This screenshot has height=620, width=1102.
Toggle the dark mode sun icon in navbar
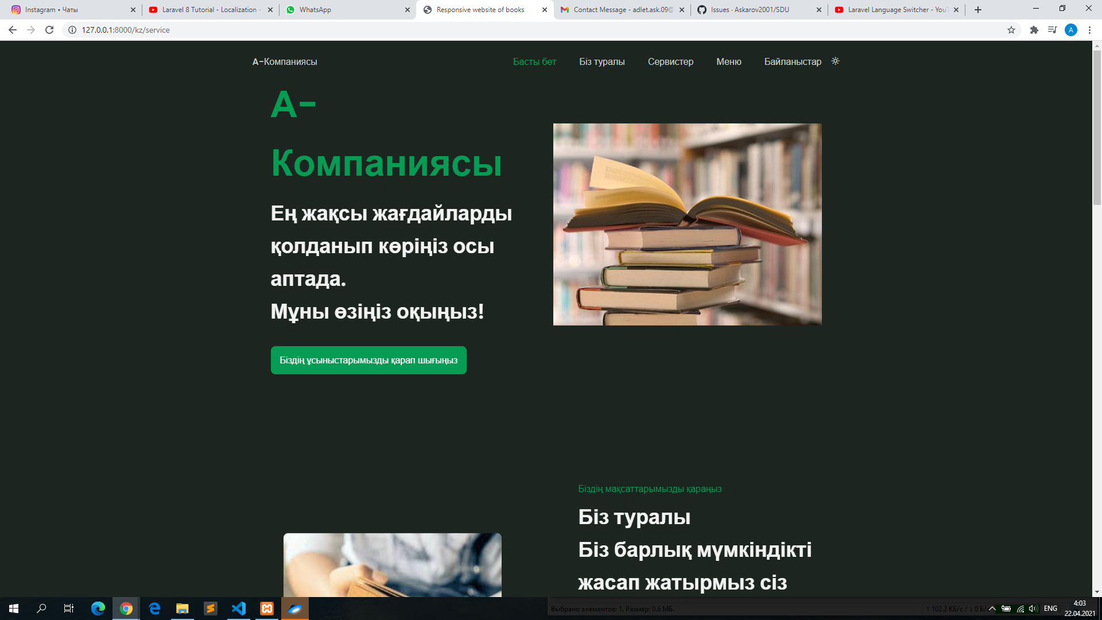pos(835,61)
